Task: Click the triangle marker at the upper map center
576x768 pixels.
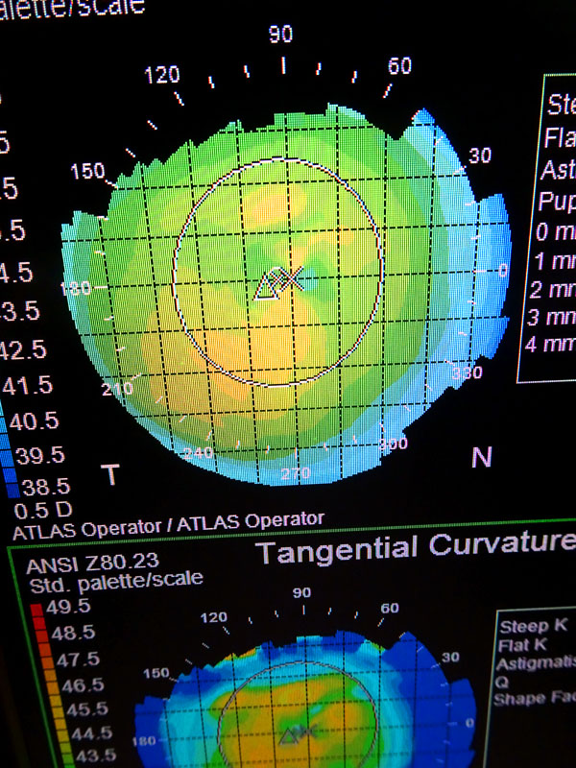Action: coord(268,286)
